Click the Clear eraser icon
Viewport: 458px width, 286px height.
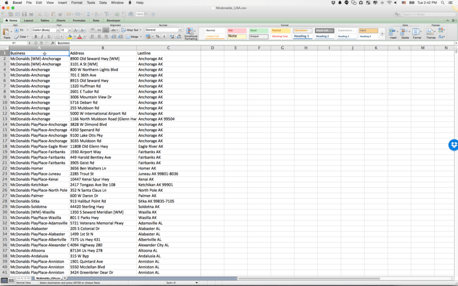(x=17, y=37)
